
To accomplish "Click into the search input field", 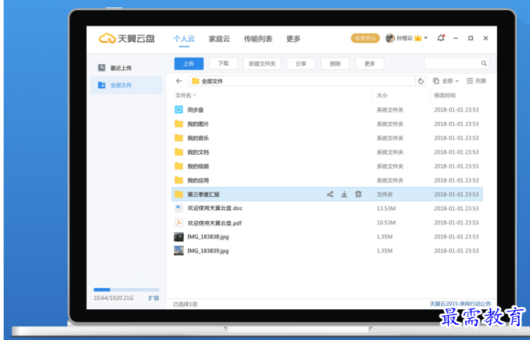I will point(453,63).
